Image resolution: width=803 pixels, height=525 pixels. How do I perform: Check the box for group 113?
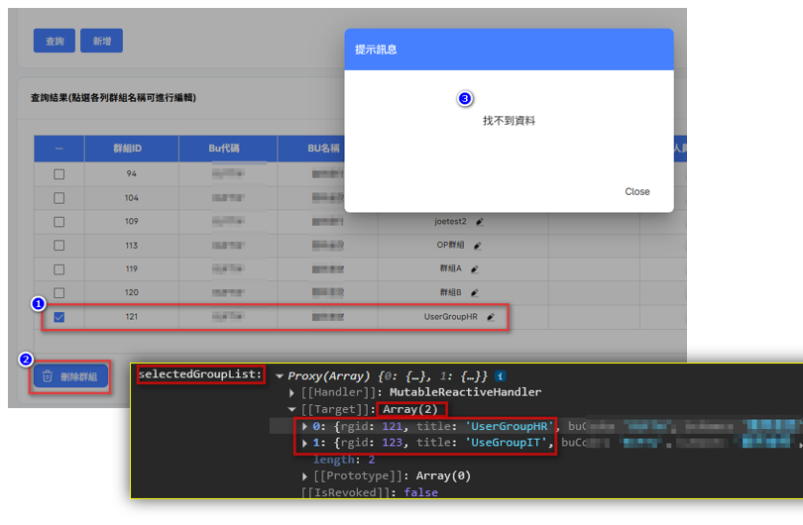click(x=58, y=245)
